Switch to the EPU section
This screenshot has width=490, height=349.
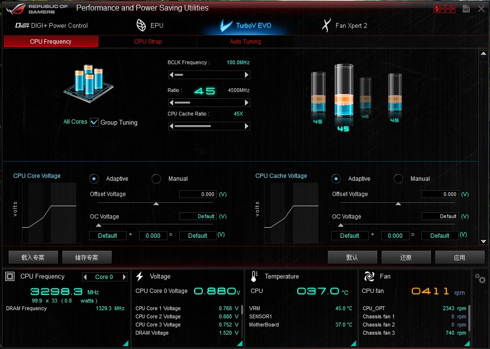point(150,25)
